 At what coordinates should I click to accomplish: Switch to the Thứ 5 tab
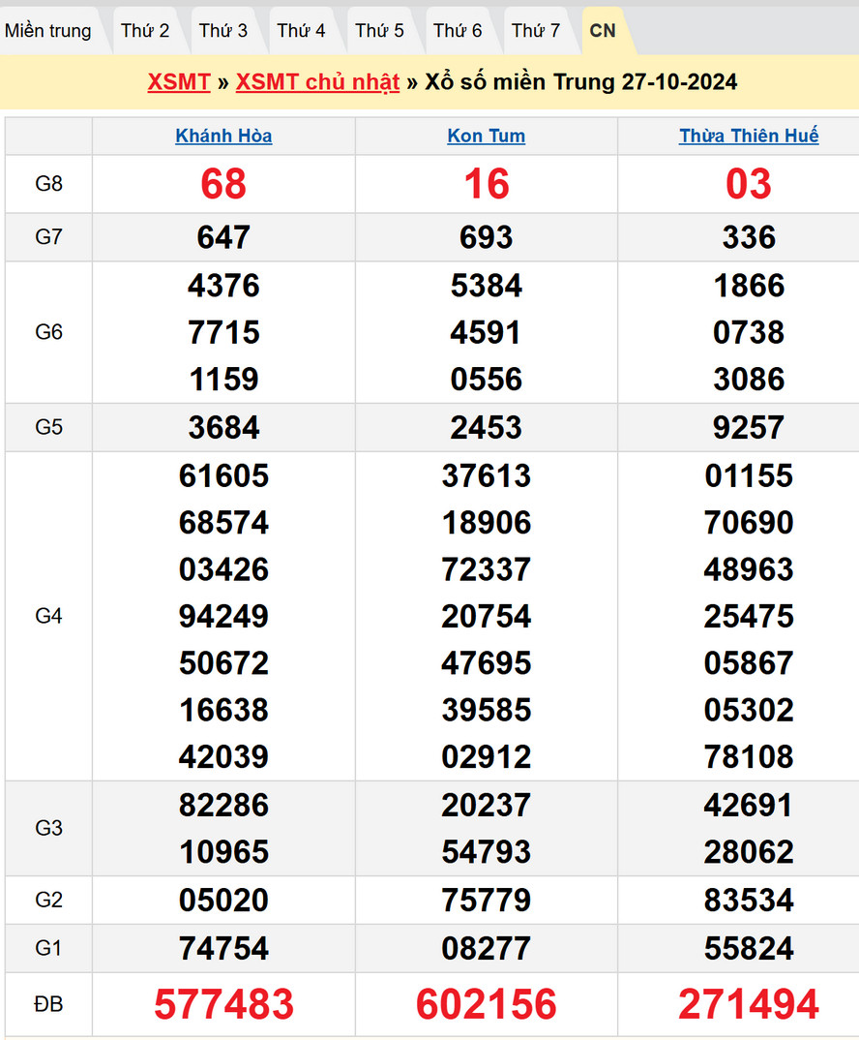click(379, 31)
